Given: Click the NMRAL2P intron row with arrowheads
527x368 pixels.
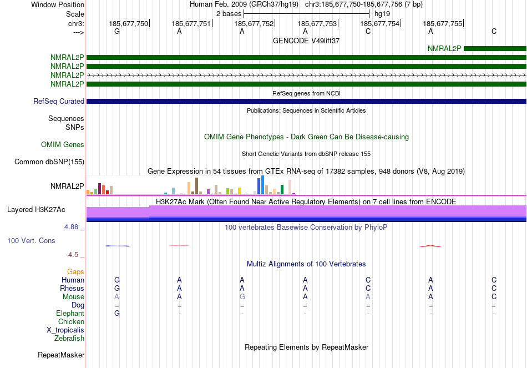Looking at the screenshot, I should click(306, 75).
